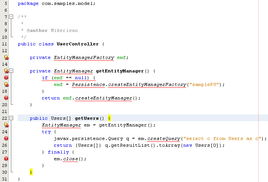
Task: Open the lightbulb hint beside getEntityManager declaration
Action: pos(6,71)
